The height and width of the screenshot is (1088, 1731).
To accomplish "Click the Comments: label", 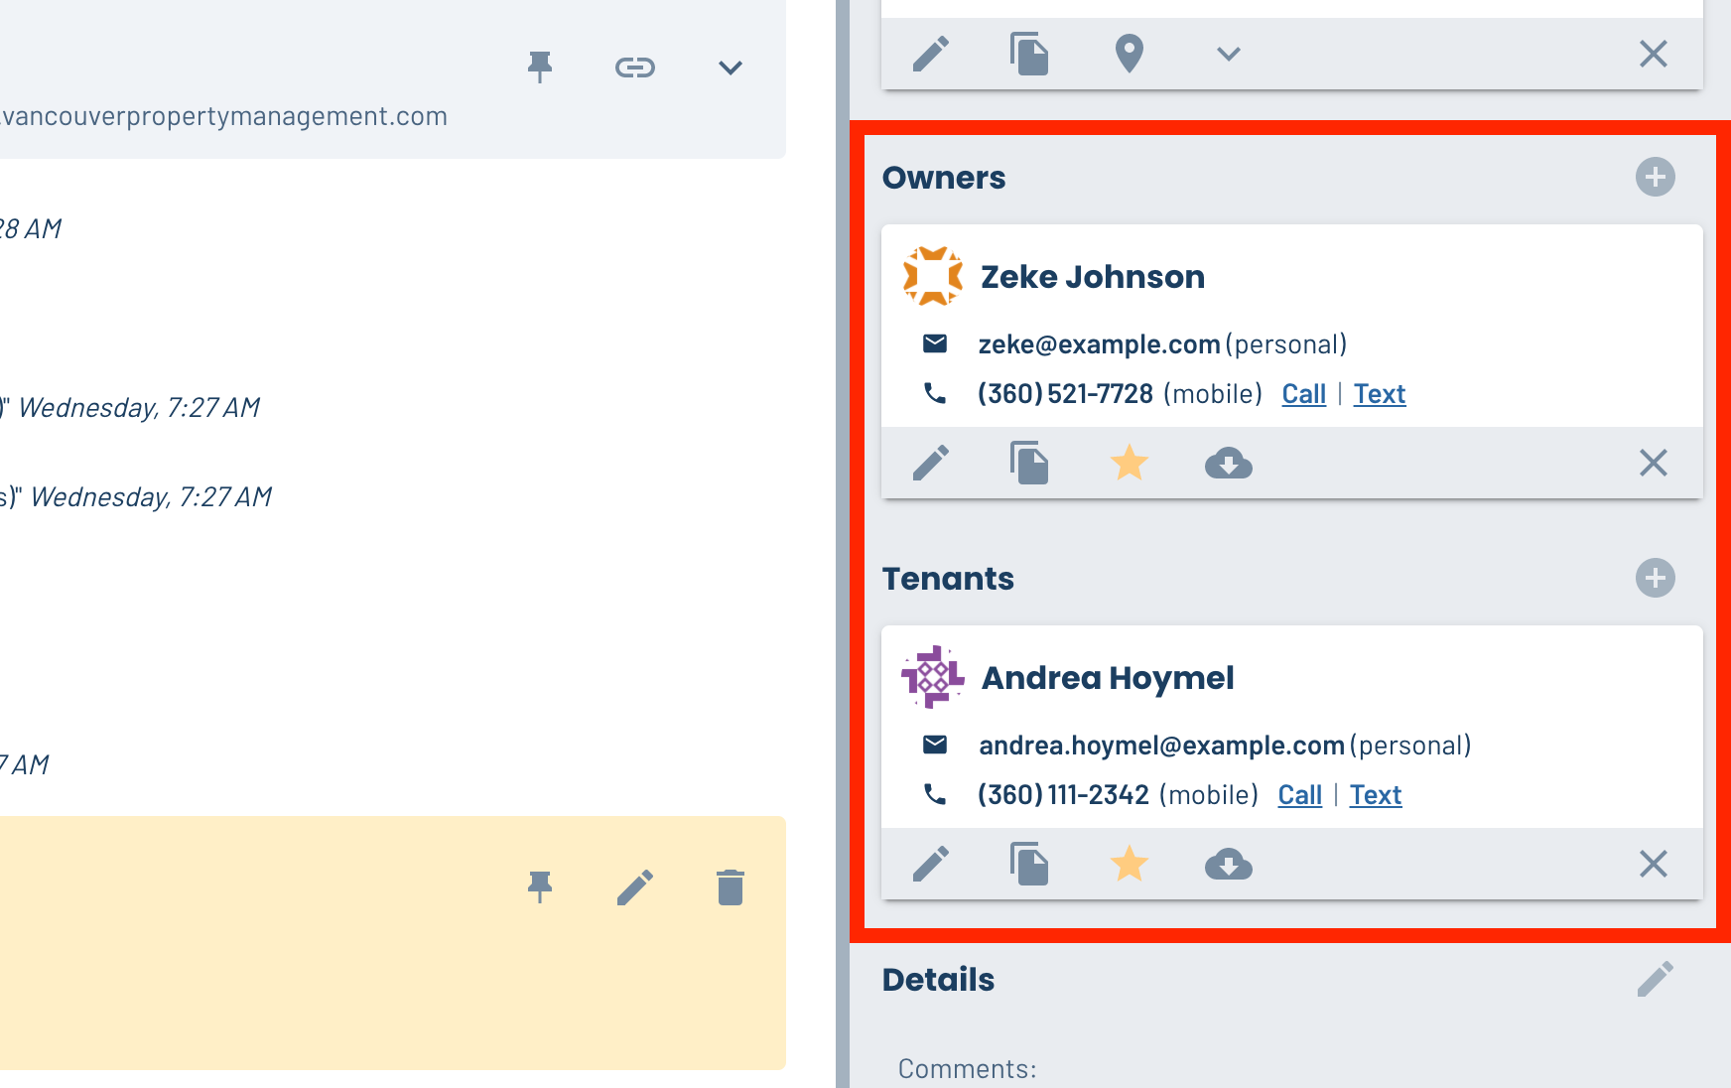I will point(968,1069).
